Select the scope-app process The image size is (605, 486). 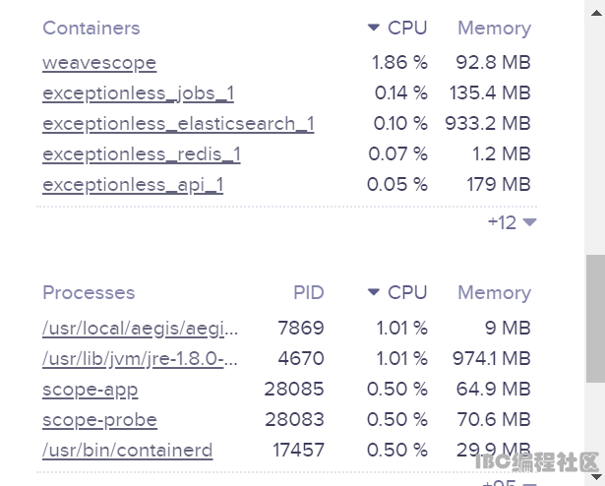point(90,390)
